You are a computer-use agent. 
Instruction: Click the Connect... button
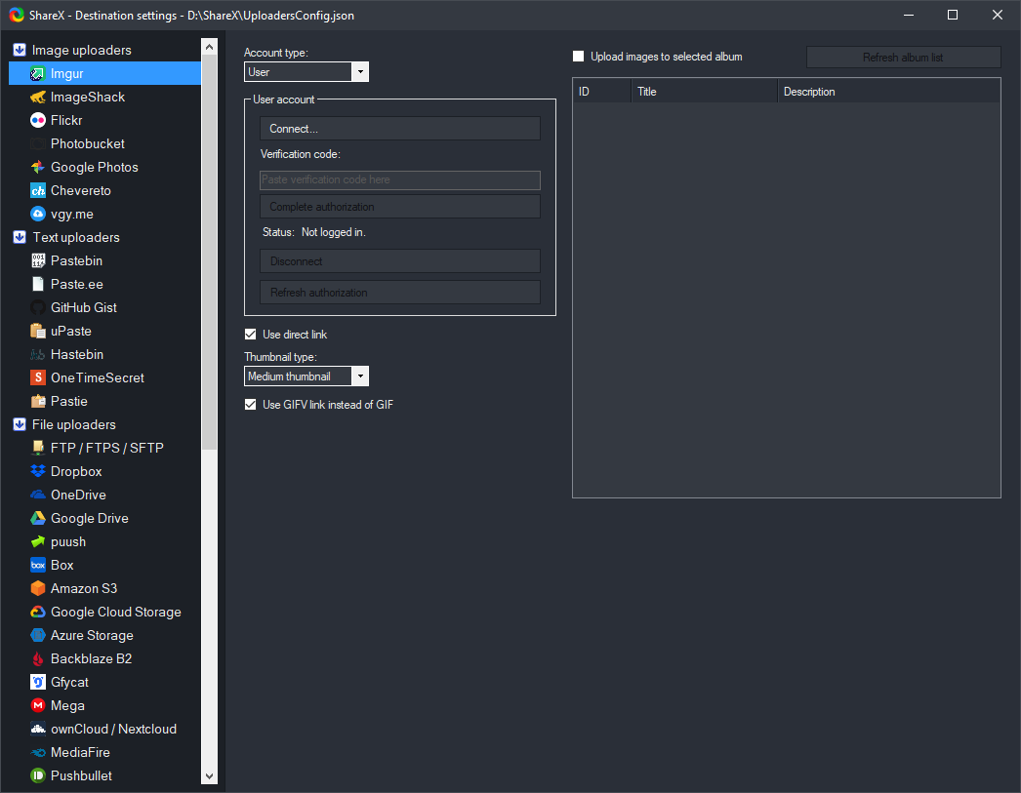point(399,129)
